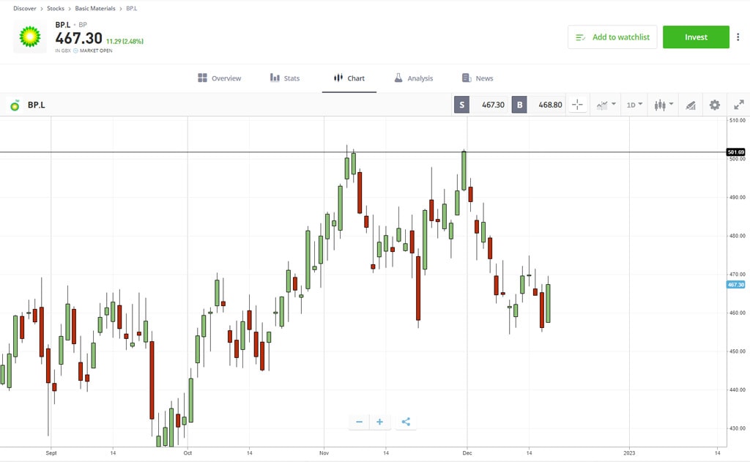The image size is (750, 462).
Task: Click the 450.00 price axis label
Action: (737, 351)
